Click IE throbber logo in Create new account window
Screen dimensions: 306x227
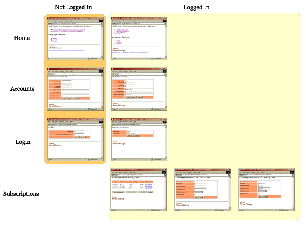(x=101, y=71)
